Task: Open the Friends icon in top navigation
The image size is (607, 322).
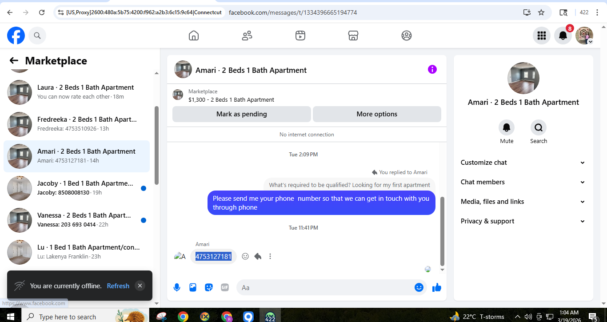Action: (x=247, y=36)
